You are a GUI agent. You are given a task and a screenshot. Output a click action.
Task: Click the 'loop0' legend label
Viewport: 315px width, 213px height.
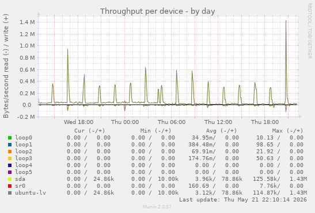pyautogui.click(x=24, y=138)
